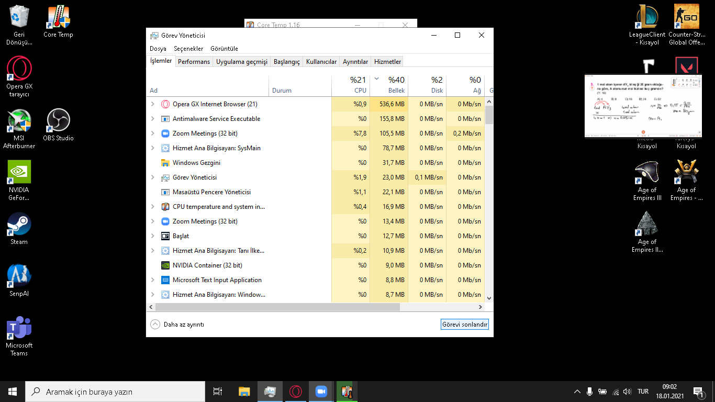Open the Görüntüle menu
Image resolution: width=715 pixels, height=402 pixels.
pyautogui.click(x=224, y=49)
